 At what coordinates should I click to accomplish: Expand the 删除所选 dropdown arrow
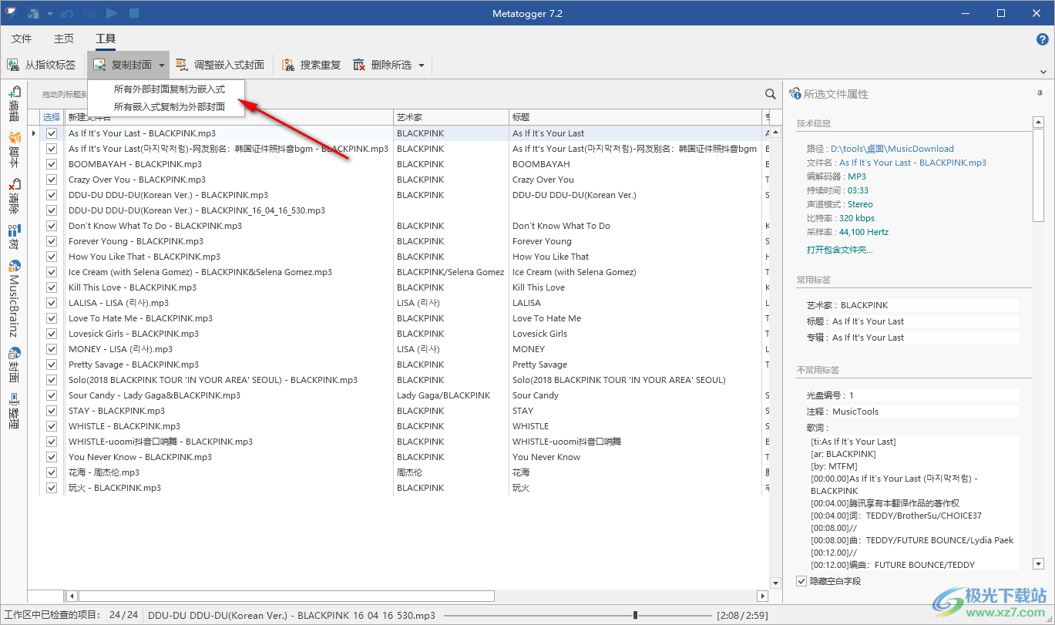pyautogui.click(x=422, y=66)
